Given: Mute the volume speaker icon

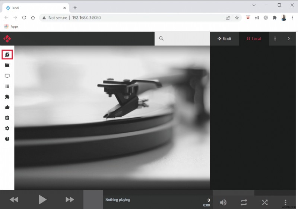Looking at the screenshot, I should click(223, 202).
